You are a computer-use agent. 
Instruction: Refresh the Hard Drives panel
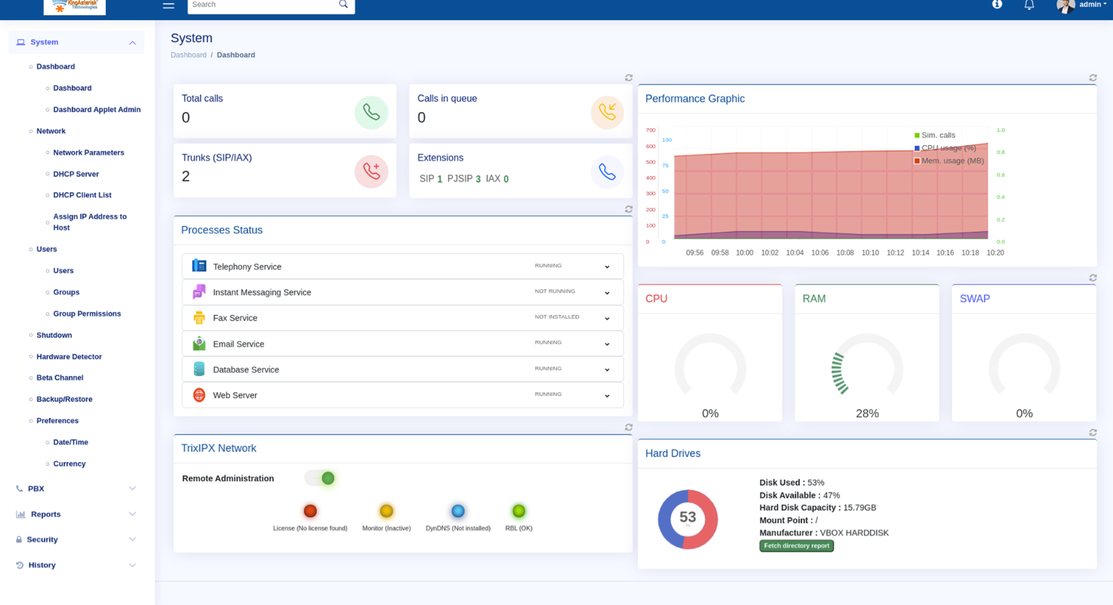click(x=1093, y=433)
